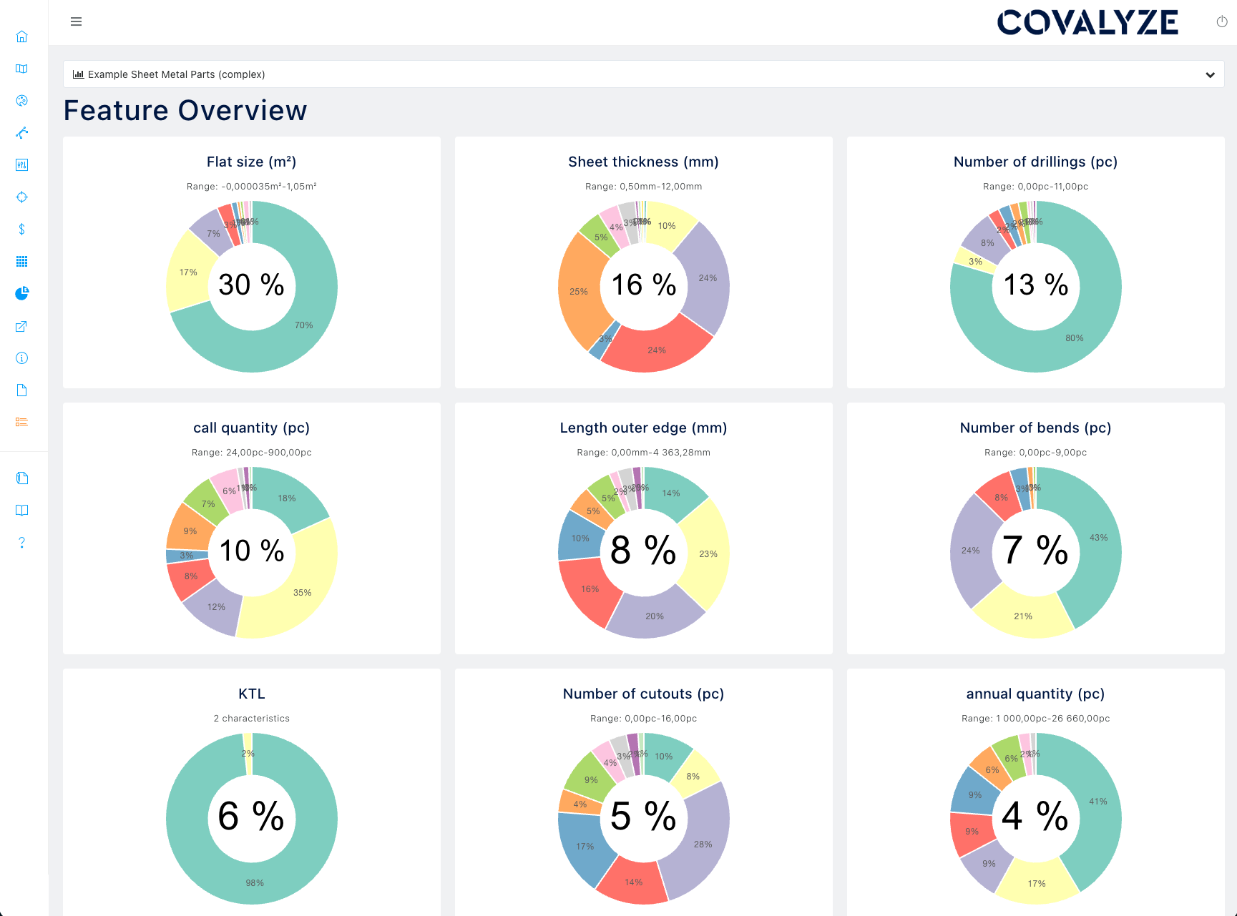Click the grid view icon
The height and width of the screenshot is (916, 1237).
[22, 261]
